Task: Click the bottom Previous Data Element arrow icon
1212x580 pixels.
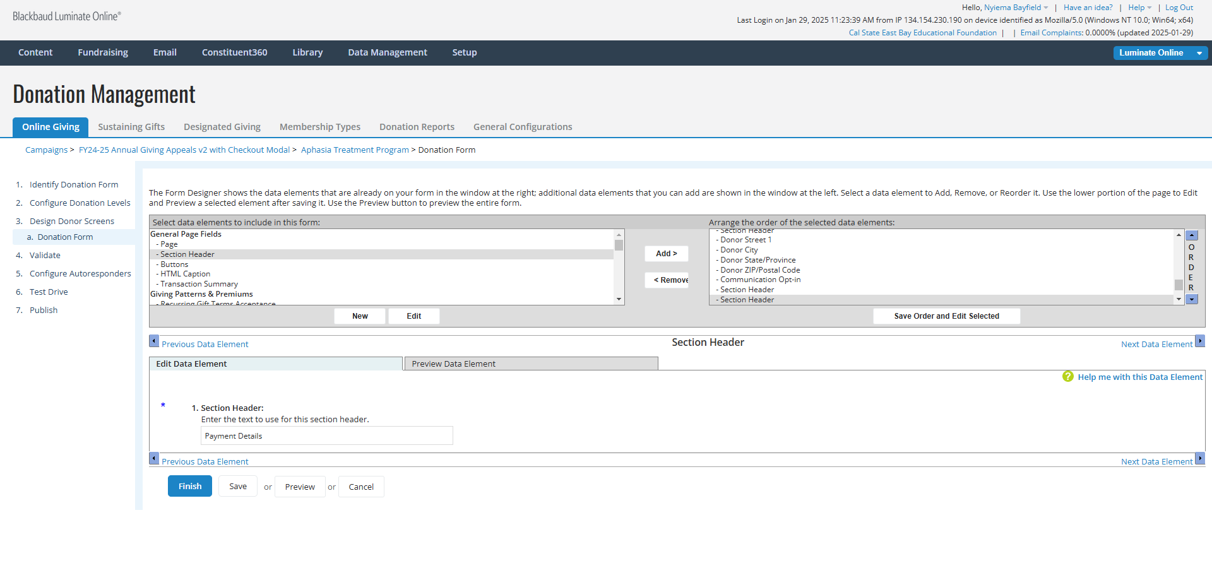Action: 154,458
